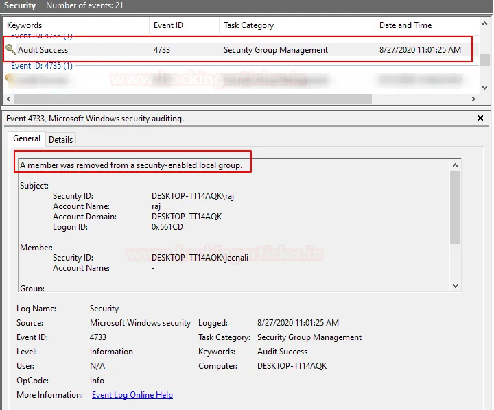This screenshot has width=494, height=410.
Task: Click the removed-member description message text
Action: click(130, 165)
